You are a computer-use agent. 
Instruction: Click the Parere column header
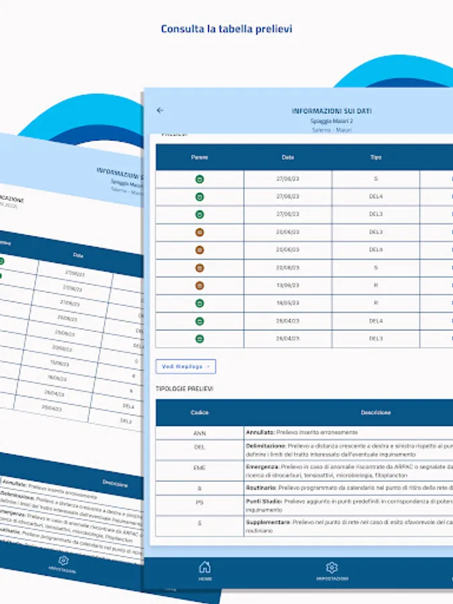tap(199, 157)
